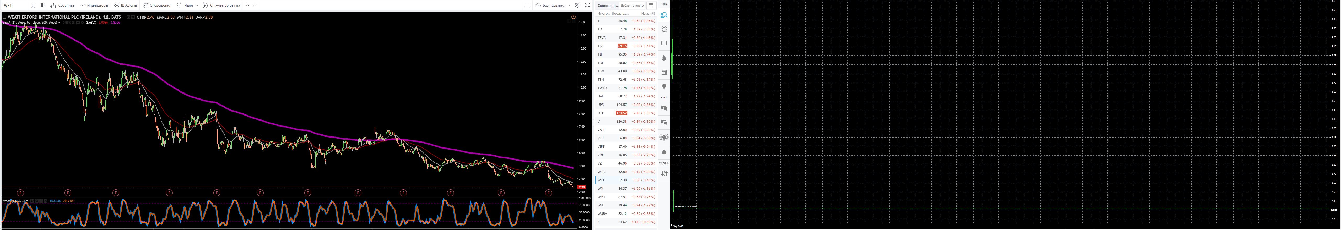Toggle visibility eye of 3EMA indicator
Image resolution: width=1341 pixels, height=230 pixels.
[66, 22]
